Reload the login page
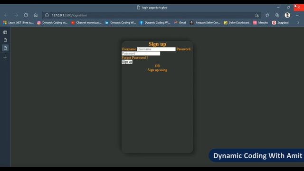 [x=26, y=15]
